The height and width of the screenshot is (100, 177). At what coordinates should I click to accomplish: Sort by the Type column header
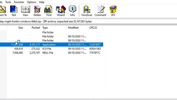(45, 28)
